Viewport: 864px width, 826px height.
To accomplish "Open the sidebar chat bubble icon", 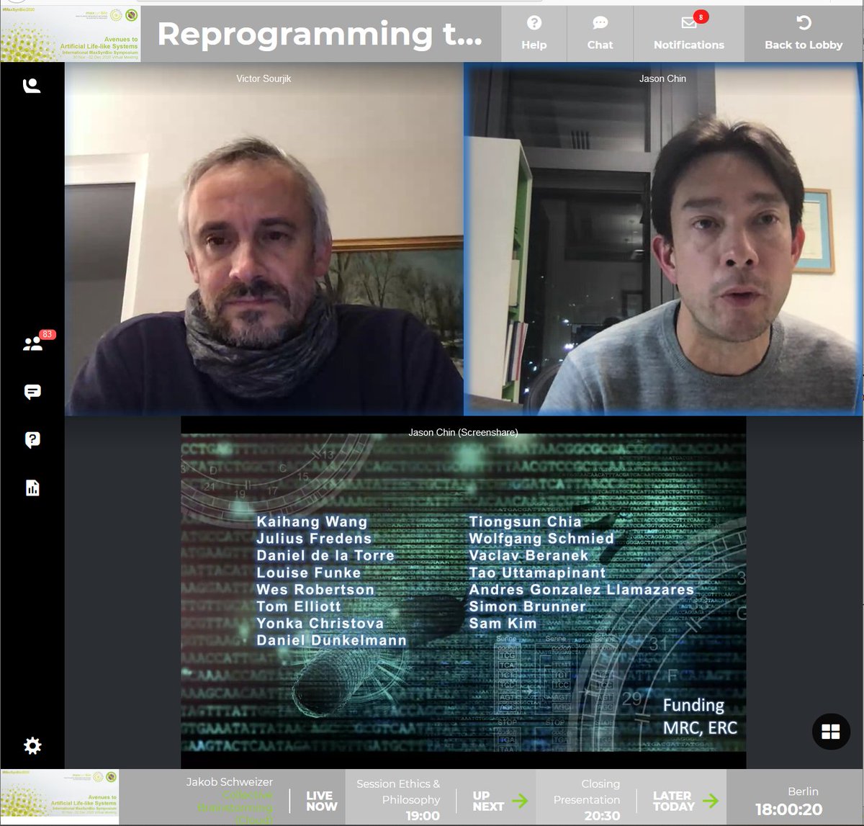I will point(32,392).
